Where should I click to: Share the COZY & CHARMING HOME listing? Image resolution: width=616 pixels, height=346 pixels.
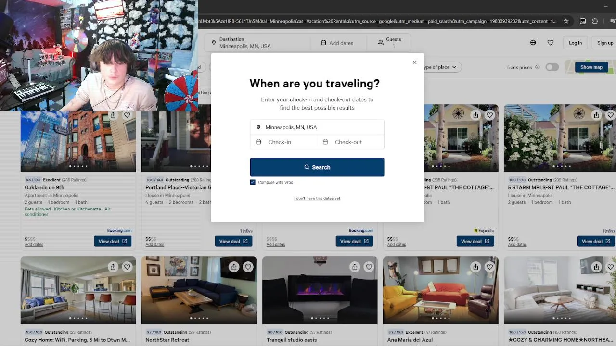pyautogui.click(x=596, y=267)
